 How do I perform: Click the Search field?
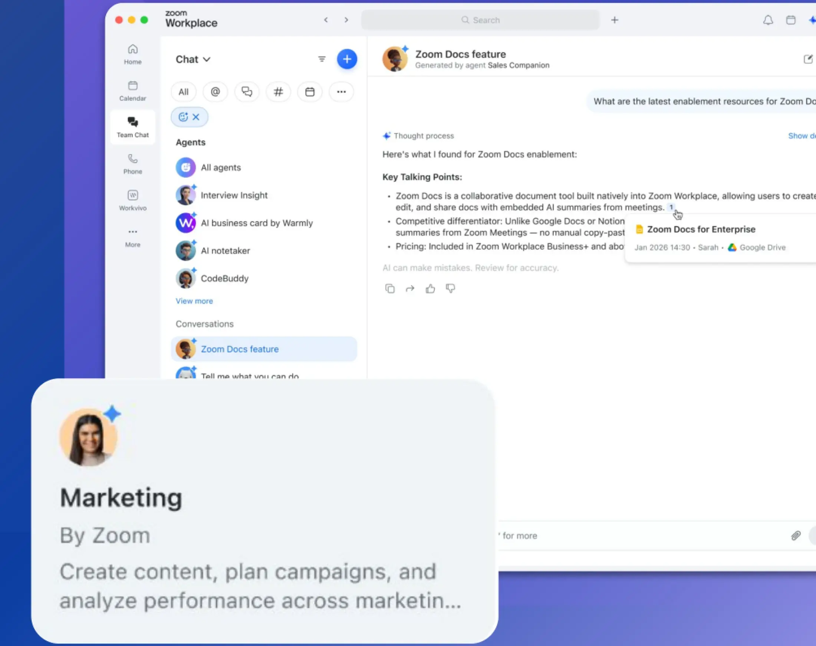[480, 20]
